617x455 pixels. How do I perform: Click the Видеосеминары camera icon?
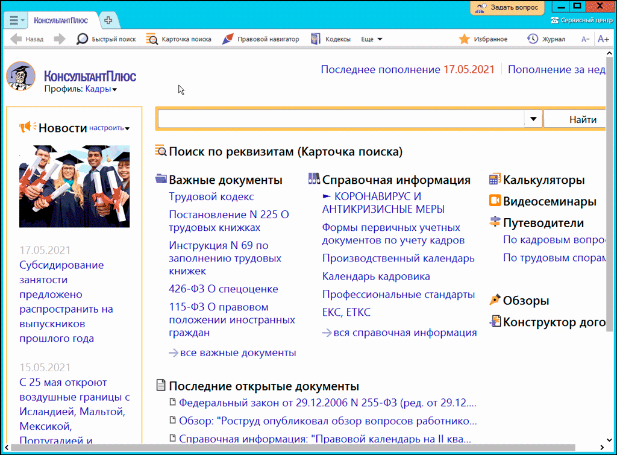495,200
